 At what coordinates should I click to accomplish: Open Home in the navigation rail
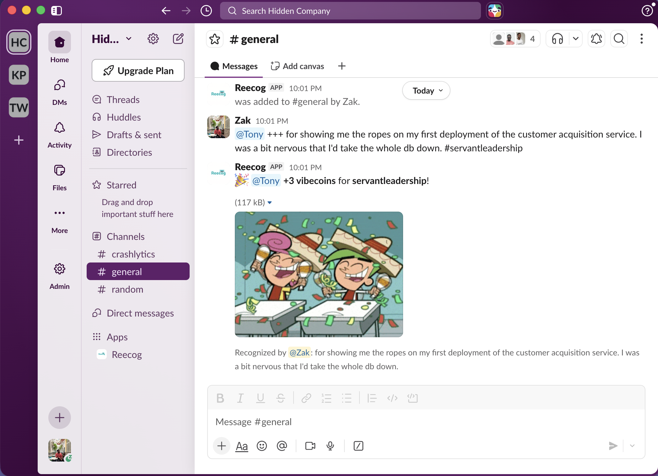click(x=60, y=47)
